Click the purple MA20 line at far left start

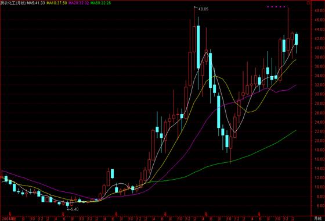[3, 172]
